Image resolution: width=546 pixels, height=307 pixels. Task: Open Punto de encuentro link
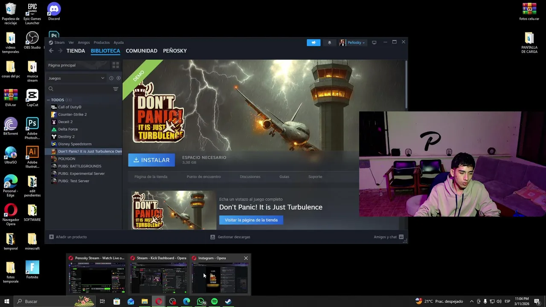click(x=203, y=177)
